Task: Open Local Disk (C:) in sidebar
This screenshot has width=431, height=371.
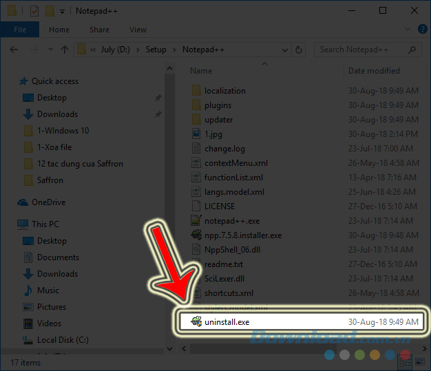Action: pyautogui.click(x=56, y=340)
